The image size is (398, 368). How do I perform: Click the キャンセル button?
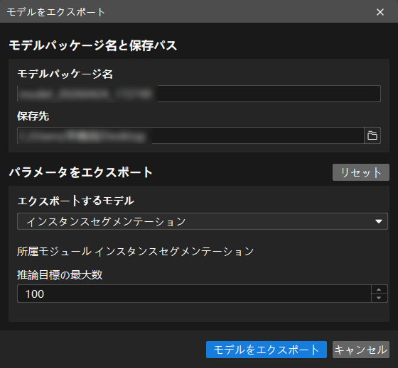click(361, 350)
